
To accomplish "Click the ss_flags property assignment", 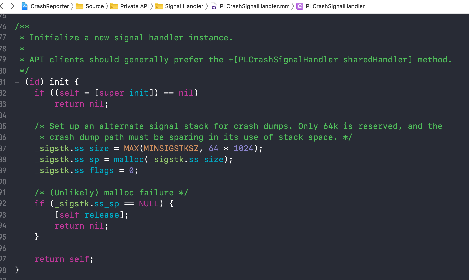I will [94, 170].
